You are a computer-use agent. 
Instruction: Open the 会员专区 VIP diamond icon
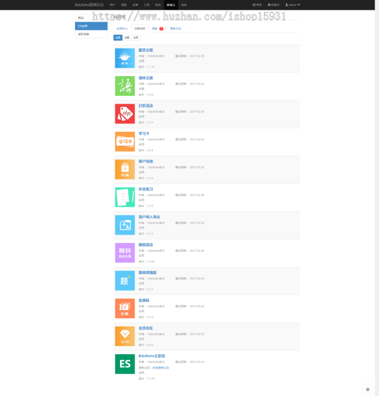pos(125,336)
